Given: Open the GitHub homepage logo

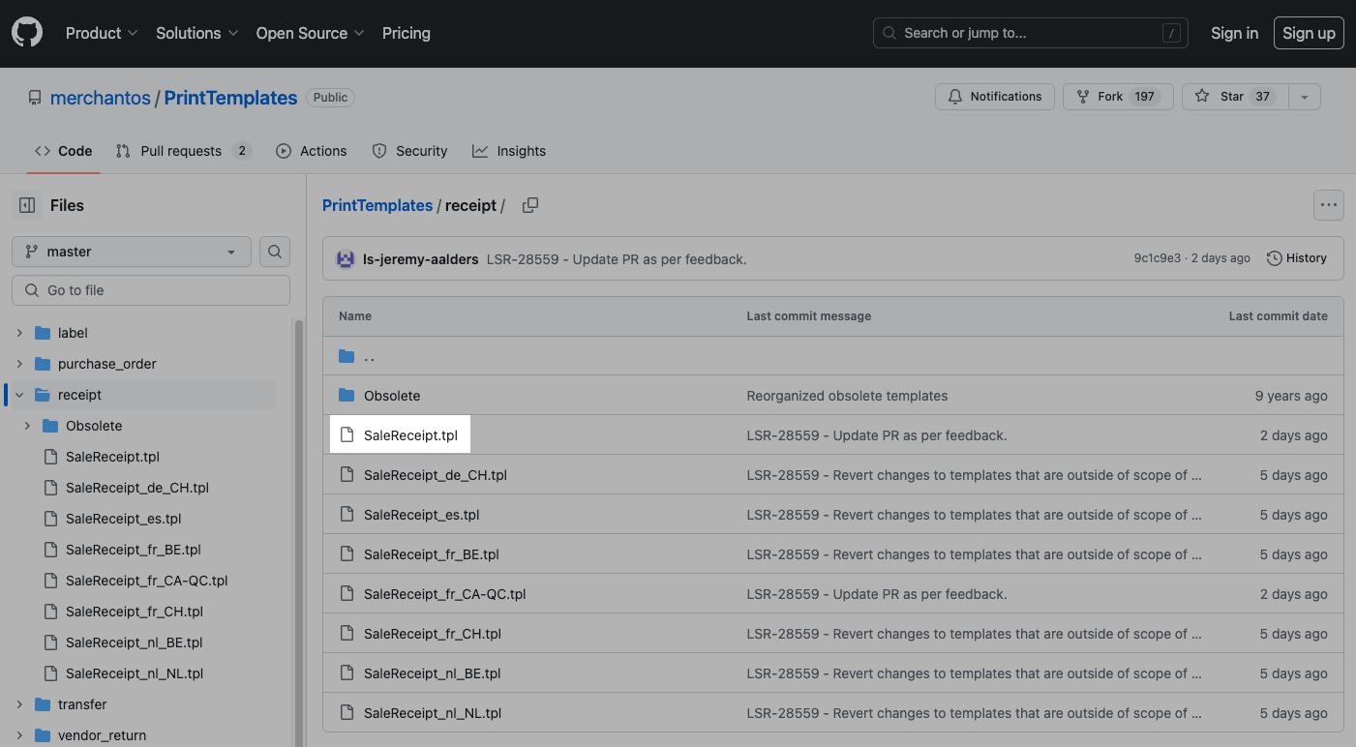Looking at the screenshot, I should coord(27,33).
